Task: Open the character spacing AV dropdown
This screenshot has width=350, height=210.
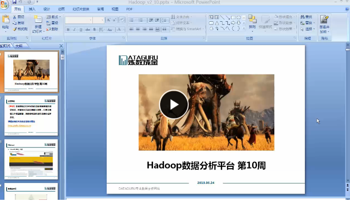Action: pyautogui.click(x=102, y=30)
